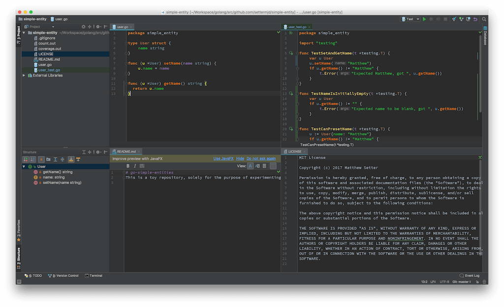The height and width of the screenshot is (307, 504).
Task: Toggle italic formatting in README editor
Action: click(x=134, y=166)
